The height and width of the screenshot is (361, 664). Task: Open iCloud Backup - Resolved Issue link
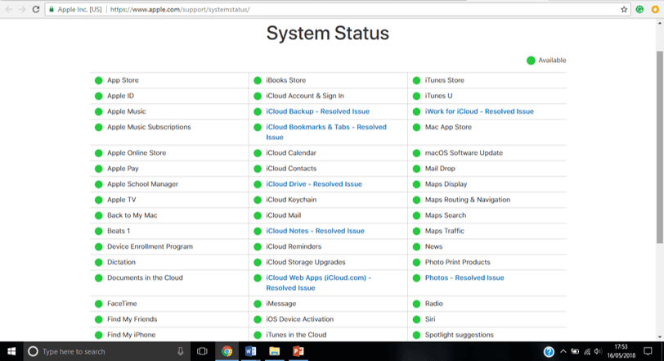(x=317, y=111)
